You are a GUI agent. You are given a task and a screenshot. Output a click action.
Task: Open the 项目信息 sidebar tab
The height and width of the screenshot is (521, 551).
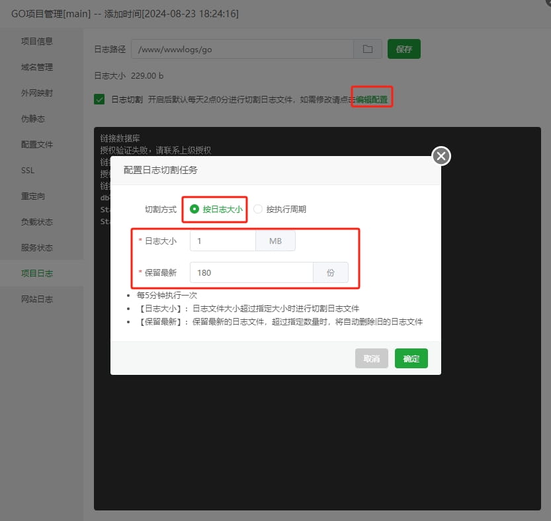(37, 41)
